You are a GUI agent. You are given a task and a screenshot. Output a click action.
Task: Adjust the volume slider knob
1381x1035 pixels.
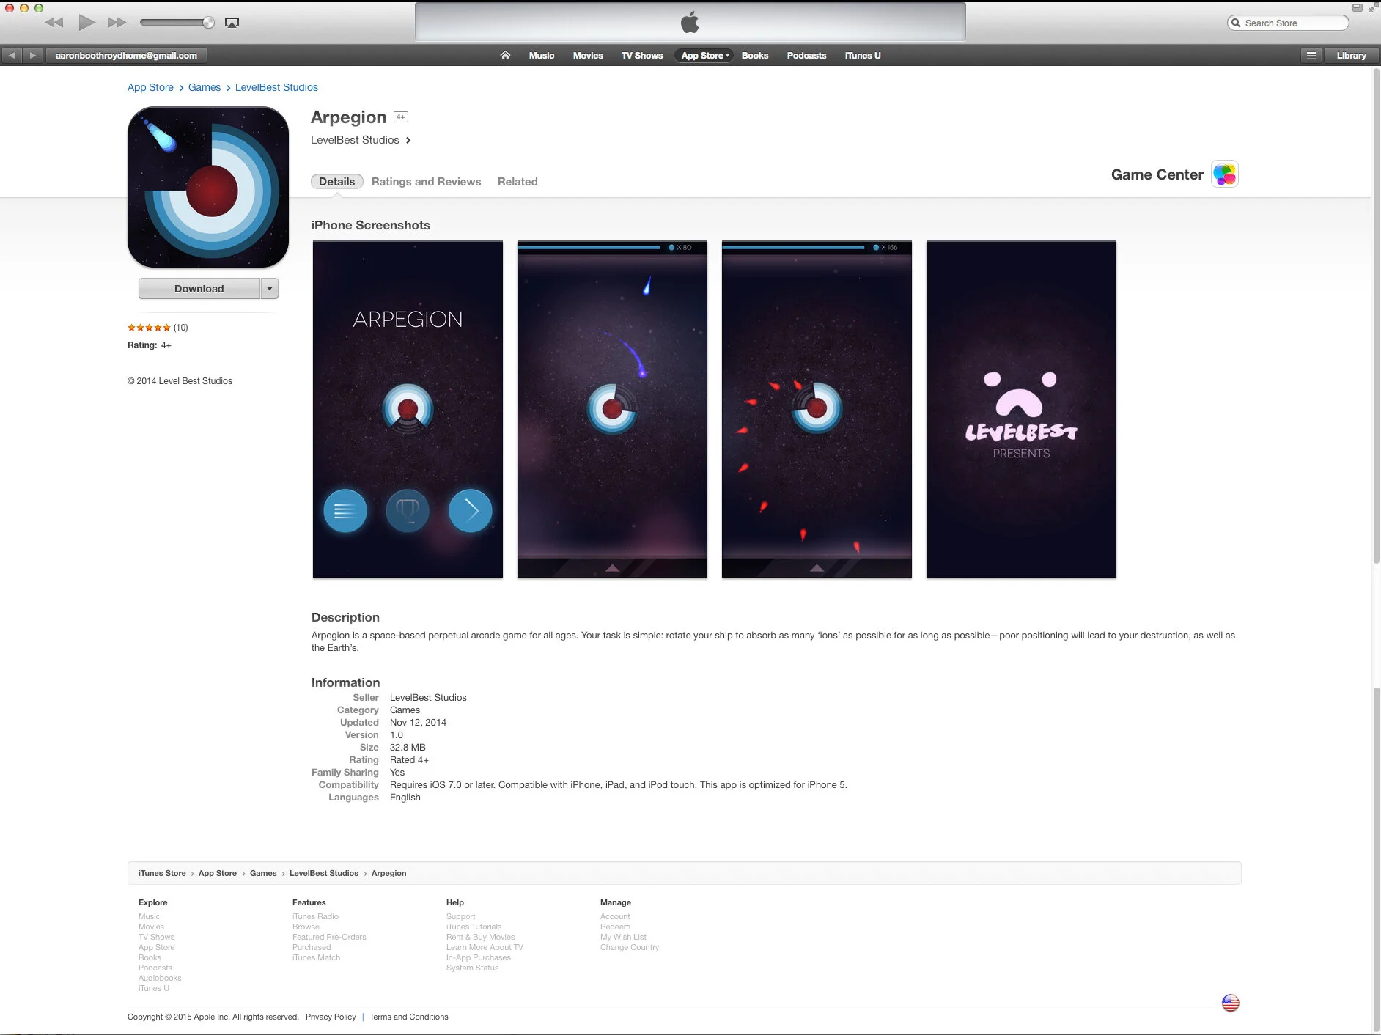pos(208,23)
